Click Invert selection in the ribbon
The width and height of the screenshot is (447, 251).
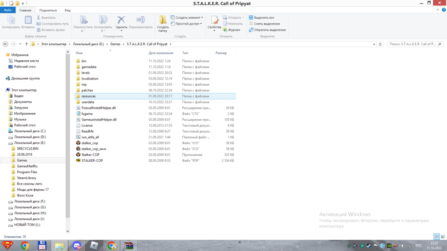[270, 30]
